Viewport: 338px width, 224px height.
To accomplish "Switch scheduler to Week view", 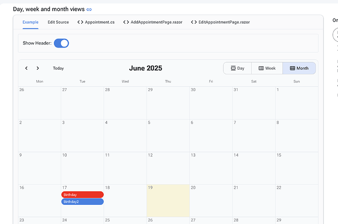I will point(267,68).
